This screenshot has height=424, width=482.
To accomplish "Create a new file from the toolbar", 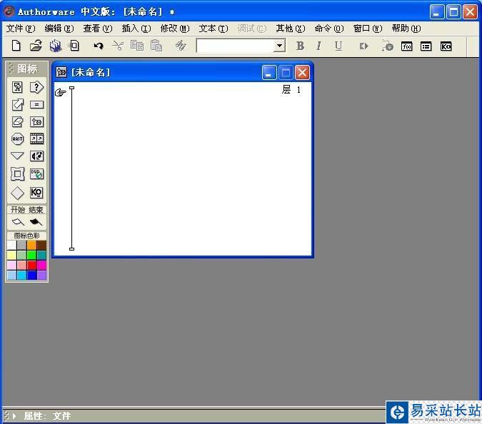I will tap(16, 46).
